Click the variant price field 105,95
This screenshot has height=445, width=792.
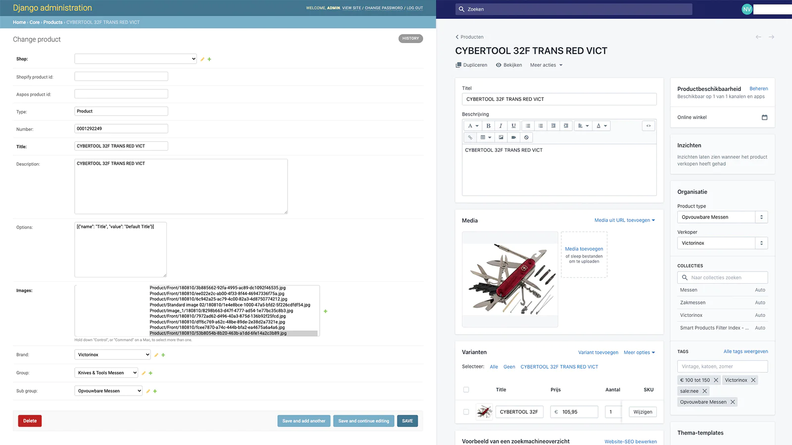tap(574, 412)
